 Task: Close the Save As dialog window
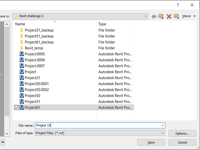pyautogui.click(x=192, y=5)
